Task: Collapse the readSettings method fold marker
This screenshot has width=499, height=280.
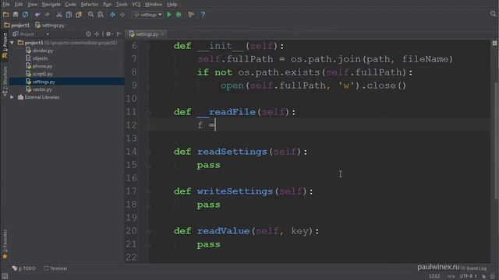Action: (x=148, y=152)
